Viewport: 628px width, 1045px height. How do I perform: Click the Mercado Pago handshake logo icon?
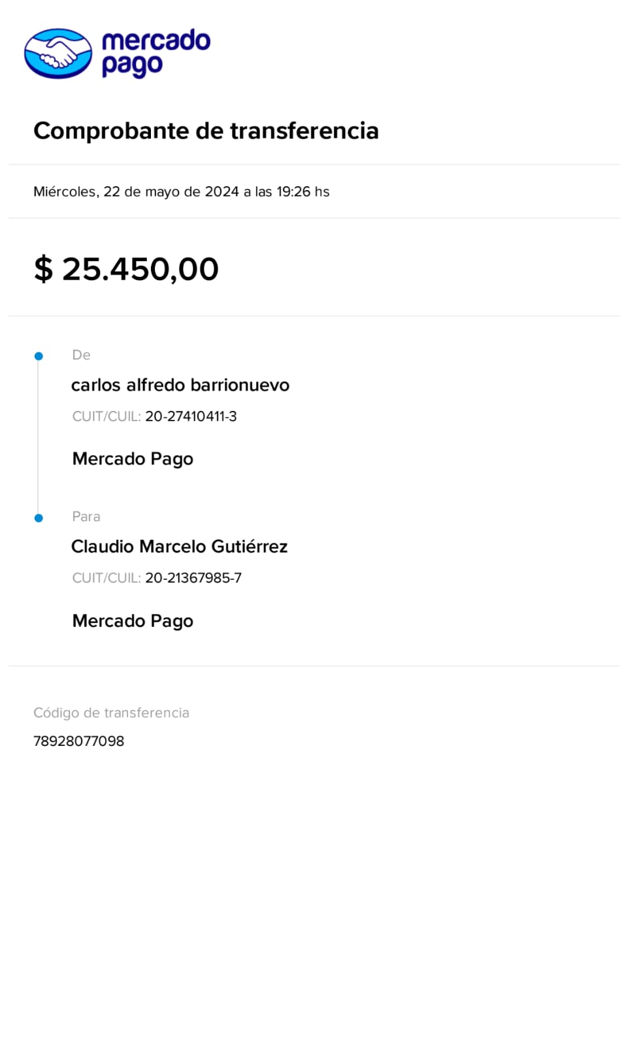tap(58, 53)
